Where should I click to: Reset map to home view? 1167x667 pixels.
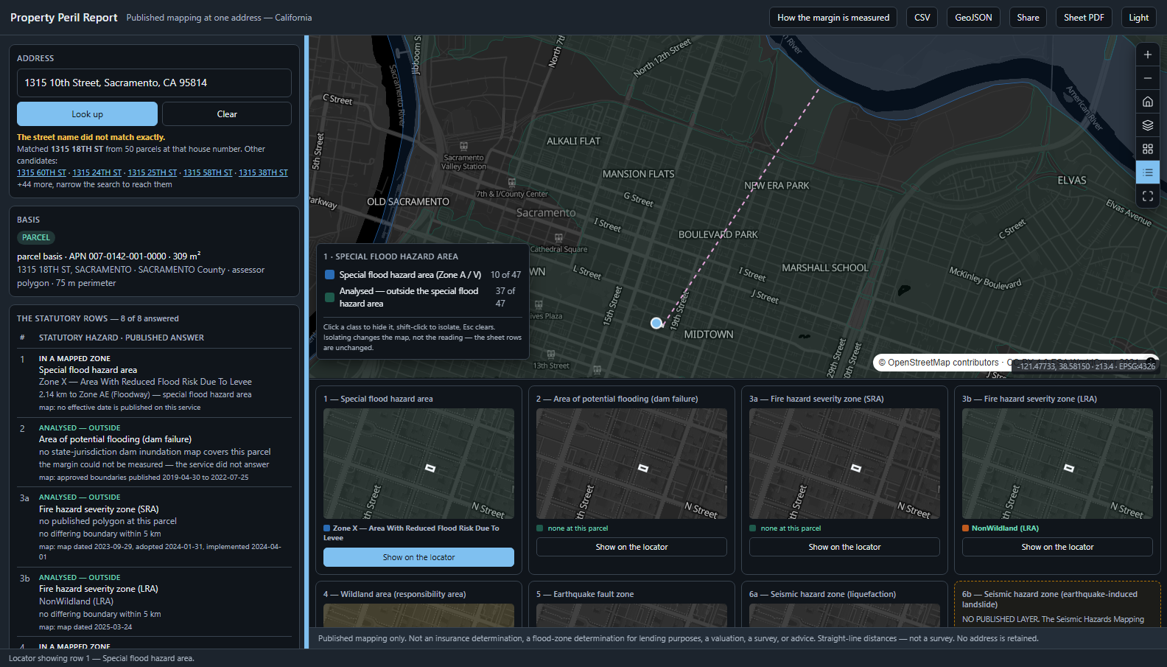(1147, 102)
